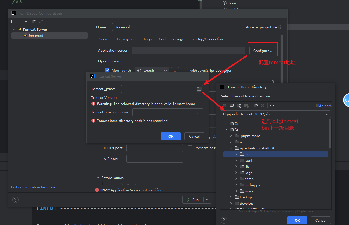
Task: Click the configuration Name input field
Action: coord(169,27)
